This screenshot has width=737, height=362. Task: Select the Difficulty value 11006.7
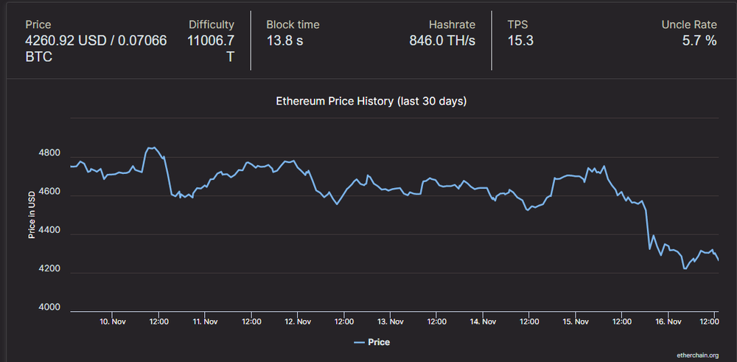pos(211,41)
